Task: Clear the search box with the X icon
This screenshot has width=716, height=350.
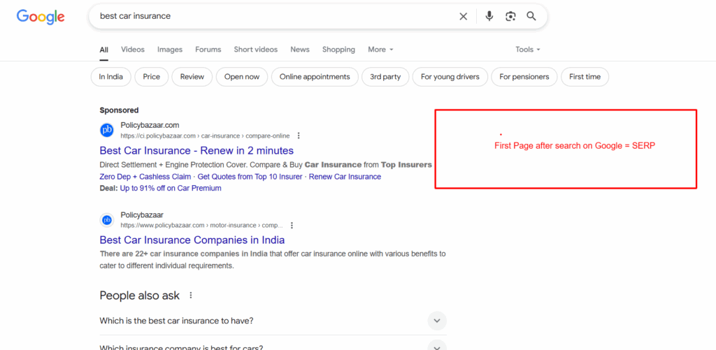Action: coord(463,17)
